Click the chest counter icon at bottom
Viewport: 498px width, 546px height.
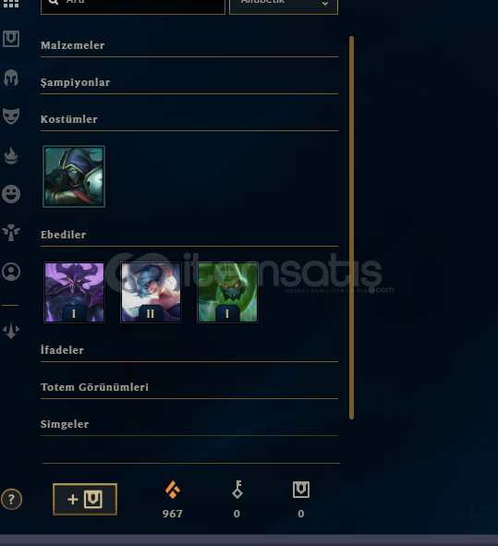click(x=301, y=490)
